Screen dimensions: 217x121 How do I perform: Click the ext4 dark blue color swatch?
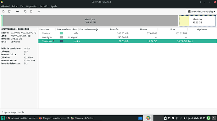coord(61,41)
